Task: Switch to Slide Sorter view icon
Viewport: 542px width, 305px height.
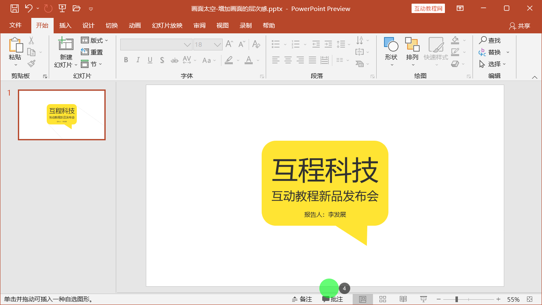Action: click(382, 299)
